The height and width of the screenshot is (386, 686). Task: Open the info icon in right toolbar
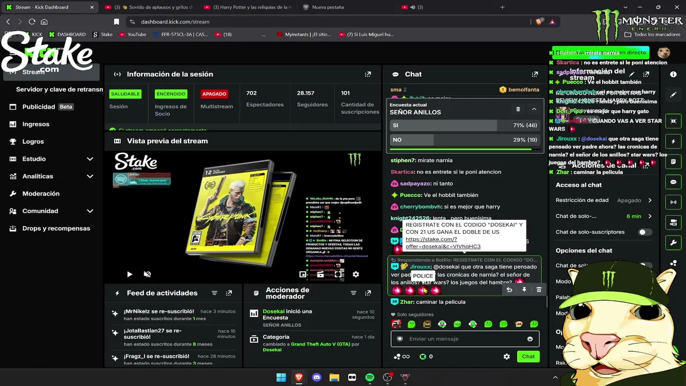[674, 75]
